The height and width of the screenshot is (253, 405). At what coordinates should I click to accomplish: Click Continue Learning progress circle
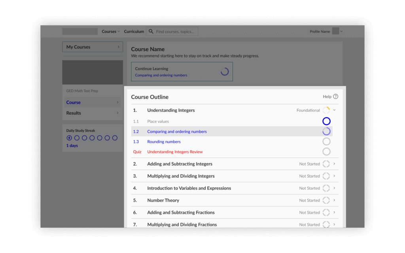tap(224, 72)
